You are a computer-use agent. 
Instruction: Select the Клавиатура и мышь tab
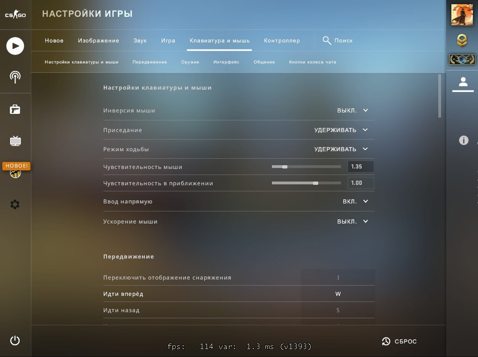(220, 41)
